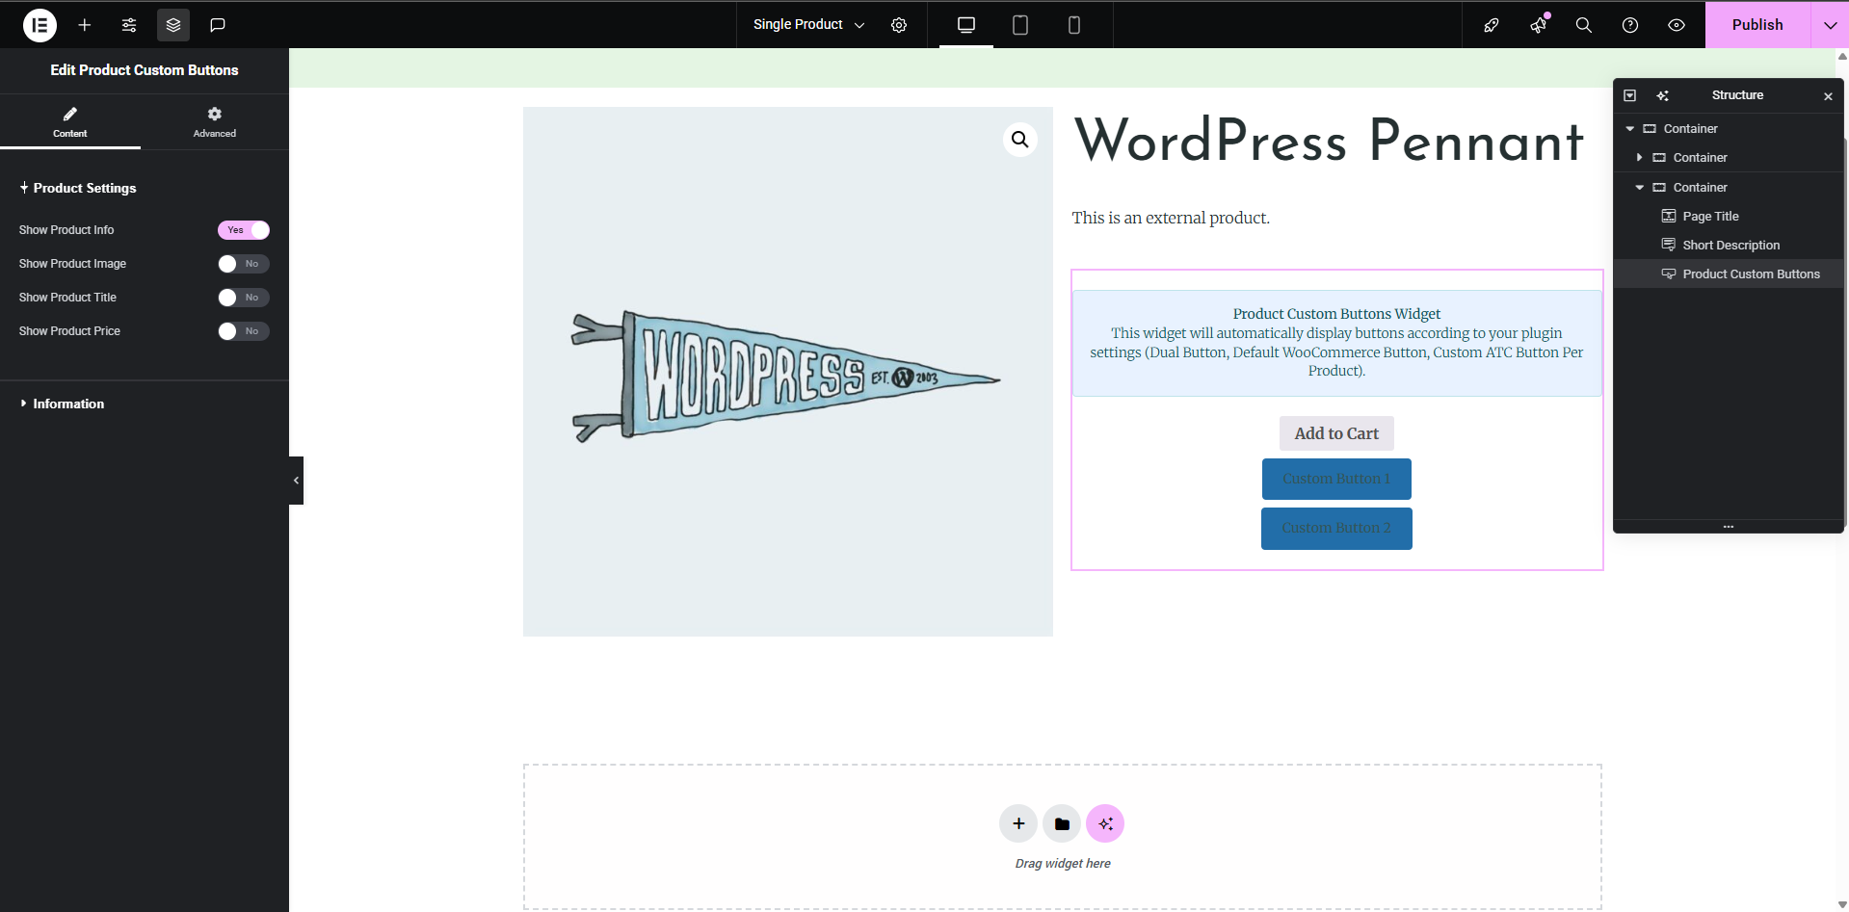Click the Product Custom Buttons Widget notice
The height and width of the screenshot is (912, 1849).
[x=1336, y=343]
